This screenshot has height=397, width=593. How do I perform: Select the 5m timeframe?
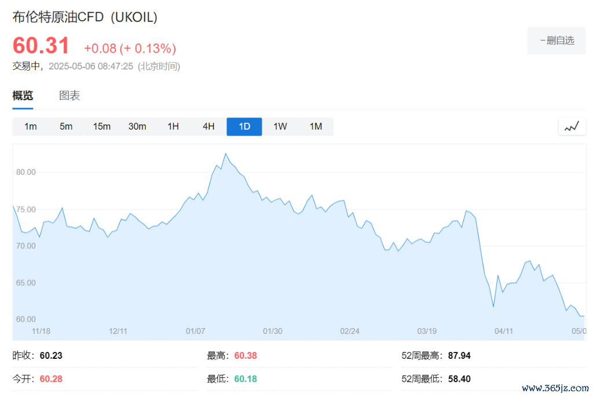tap(66, 127)
